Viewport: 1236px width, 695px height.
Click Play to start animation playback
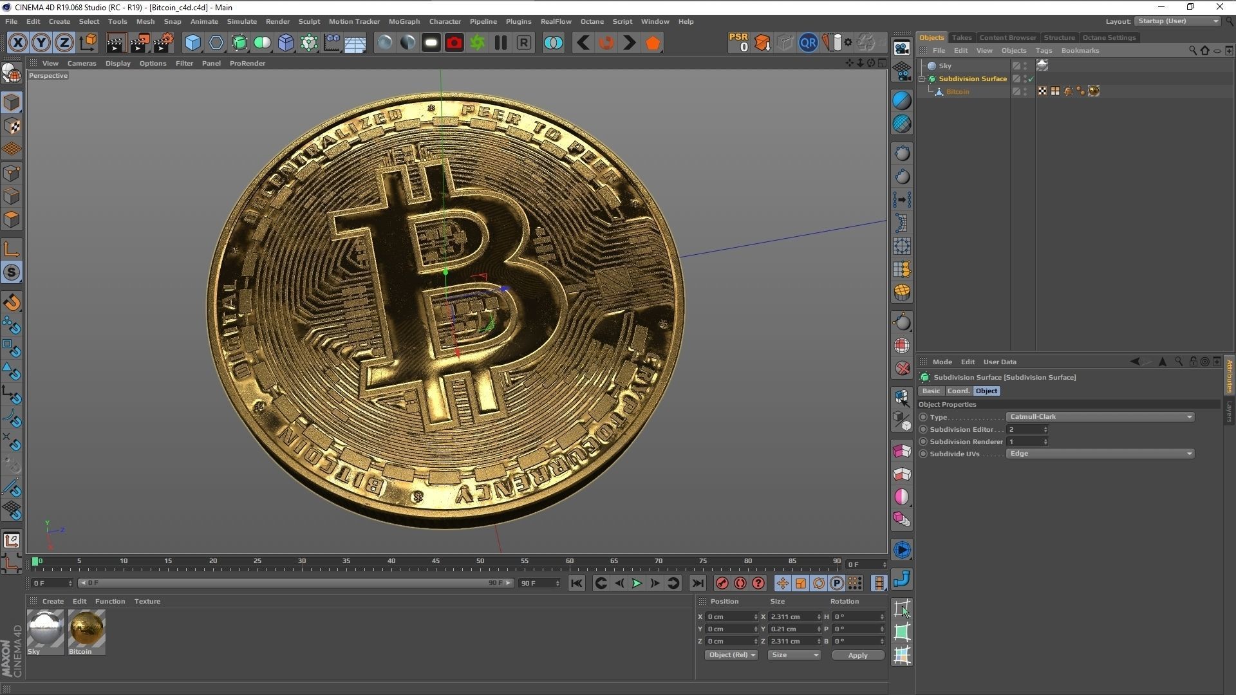pos(636,583)
